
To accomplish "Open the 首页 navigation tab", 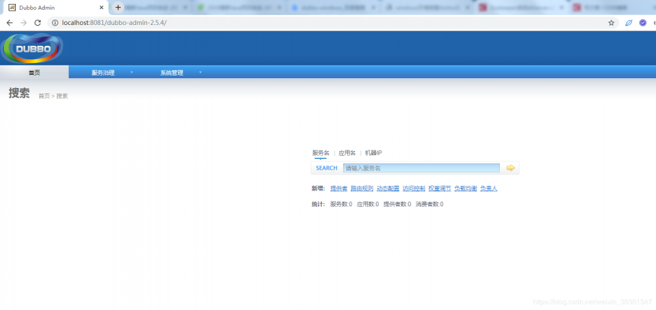I will tap(34, 72).
